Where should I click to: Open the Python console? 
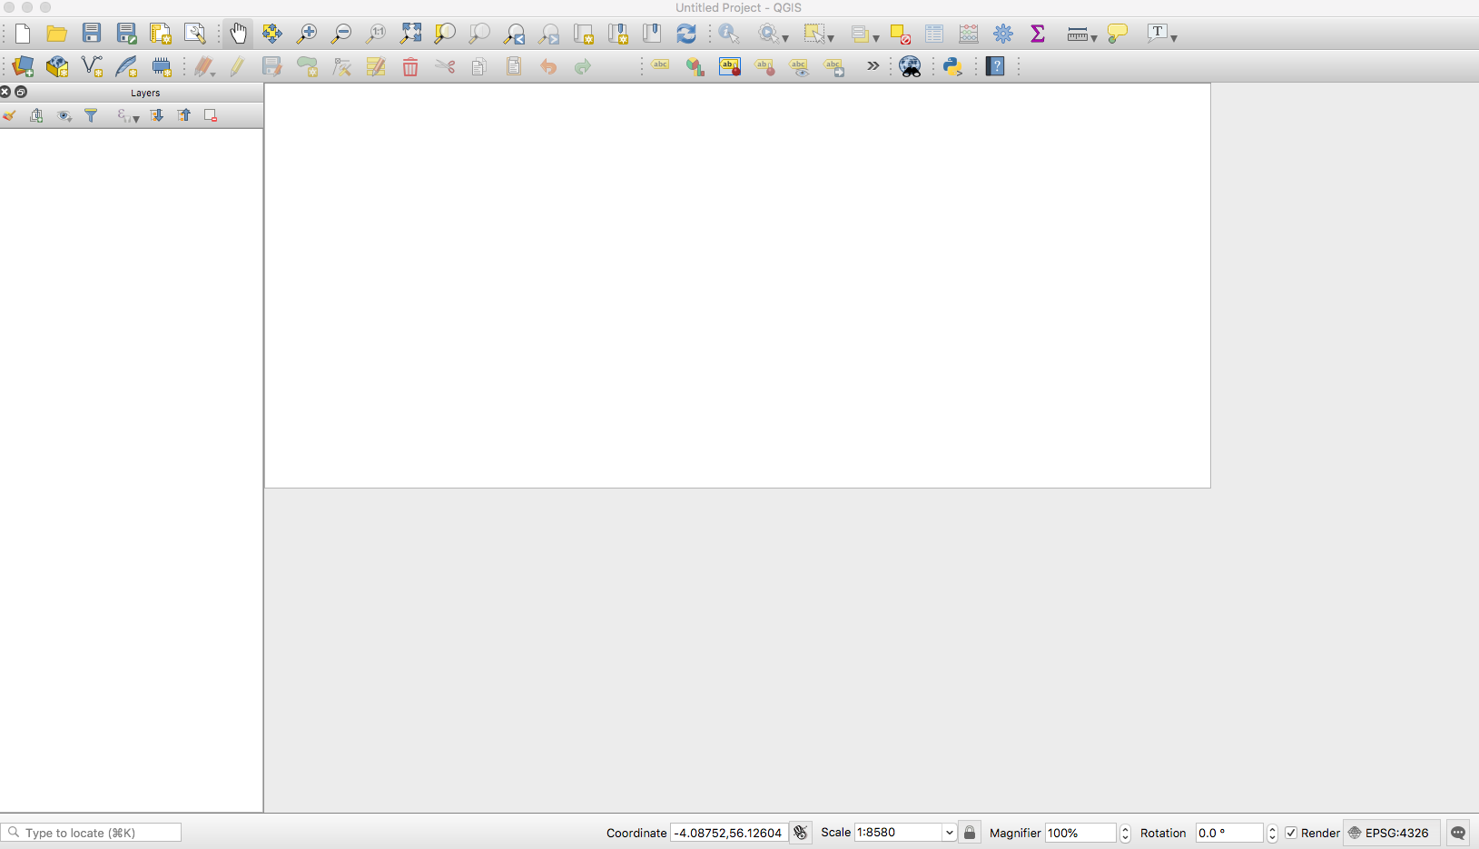click(x=952, y=66)
